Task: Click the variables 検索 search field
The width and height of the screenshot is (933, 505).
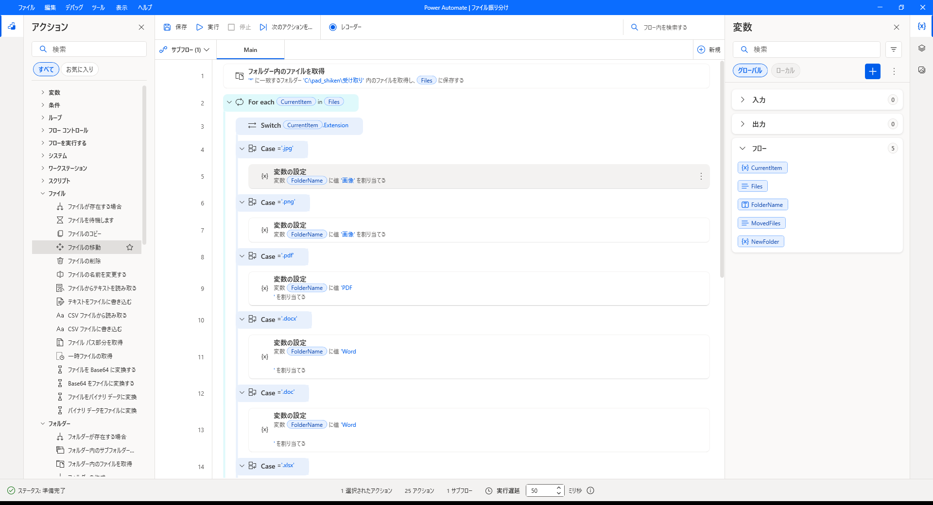Action: (x=807, y=50)
